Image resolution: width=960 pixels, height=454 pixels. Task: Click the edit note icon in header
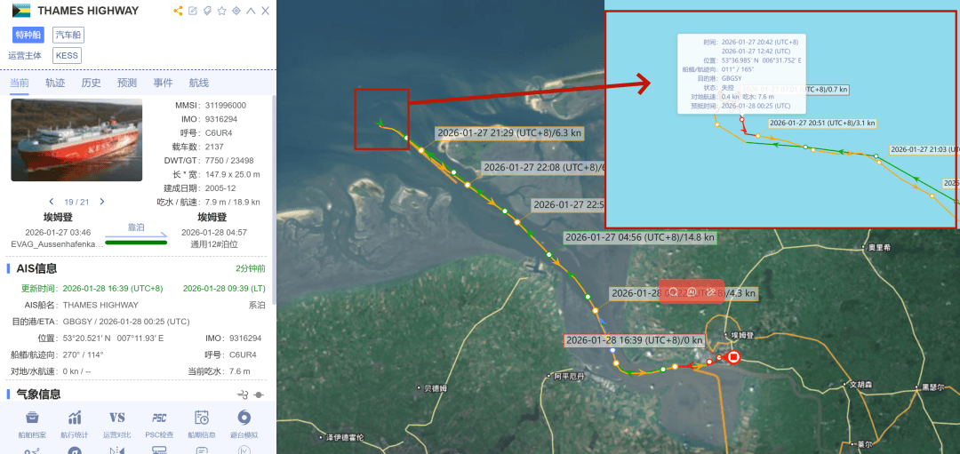point(193,11)
